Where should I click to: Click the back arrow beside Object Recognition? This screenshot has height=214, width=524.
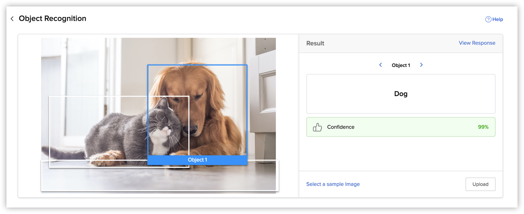click(12, 18)
